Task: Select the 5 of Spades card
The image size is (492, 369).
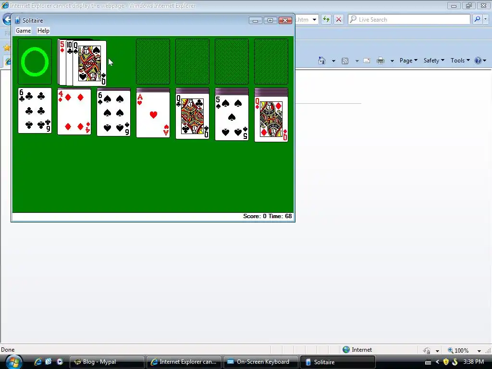Action: click(232, 117)
